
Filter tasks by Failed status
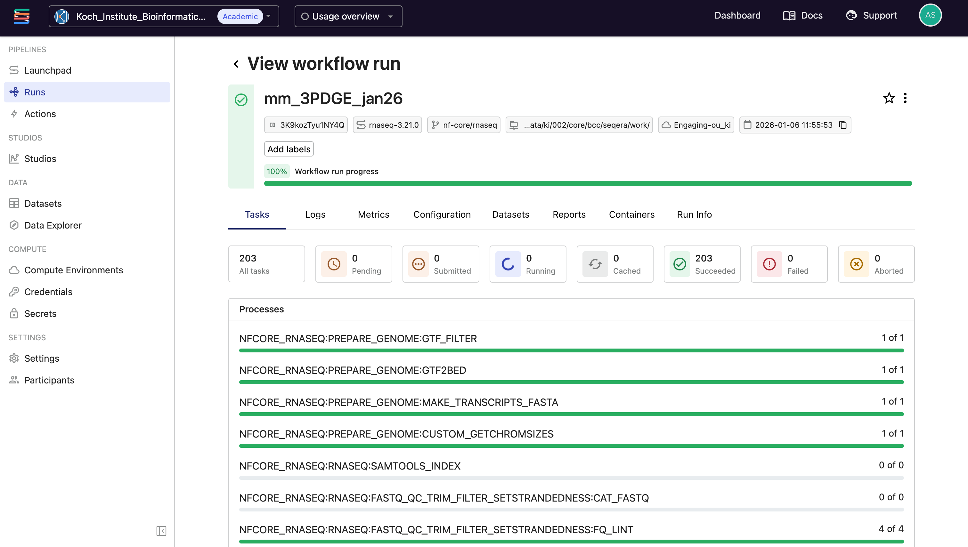(789, 264)
